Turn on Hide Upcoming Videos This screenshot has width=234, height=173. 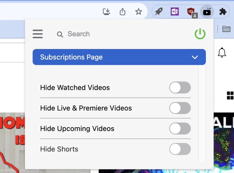[180, 129]
